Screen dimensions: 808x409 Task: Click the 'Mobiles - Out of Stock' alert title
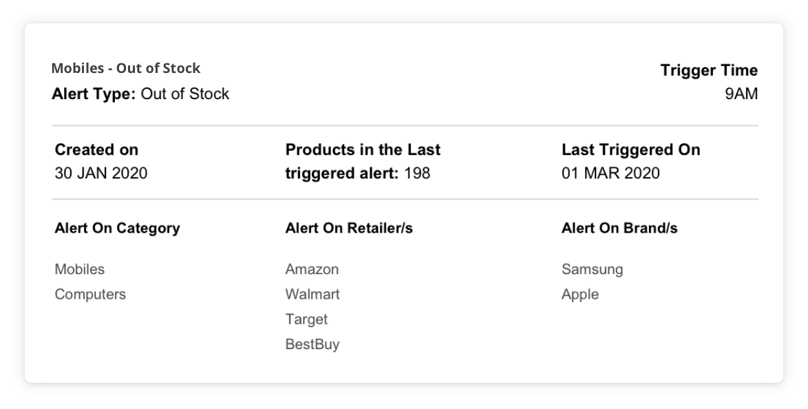coord(126,68)
